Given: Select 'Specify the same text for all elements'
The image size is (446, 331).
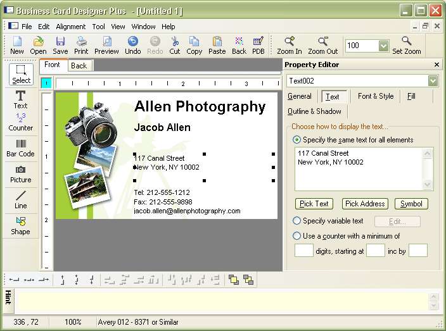Looking at the screenshot, I should click(297, 140).
